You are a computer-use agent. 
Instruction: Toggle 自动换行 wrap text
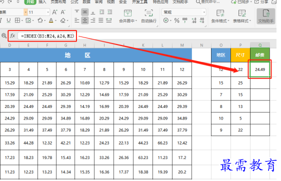coord(148,16)
